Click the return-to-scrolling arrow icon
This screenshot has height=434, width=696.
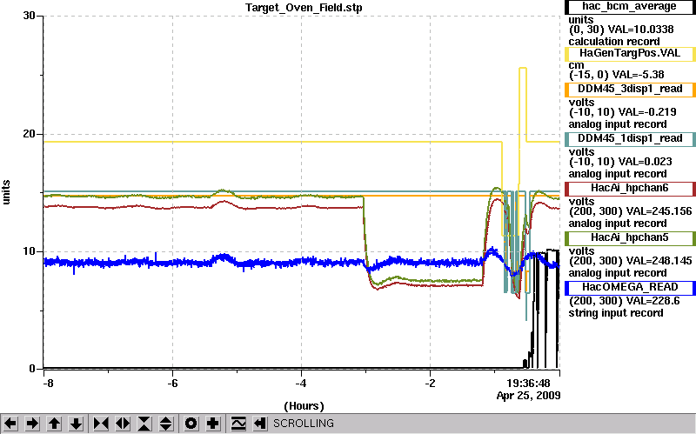pos(260,424)
